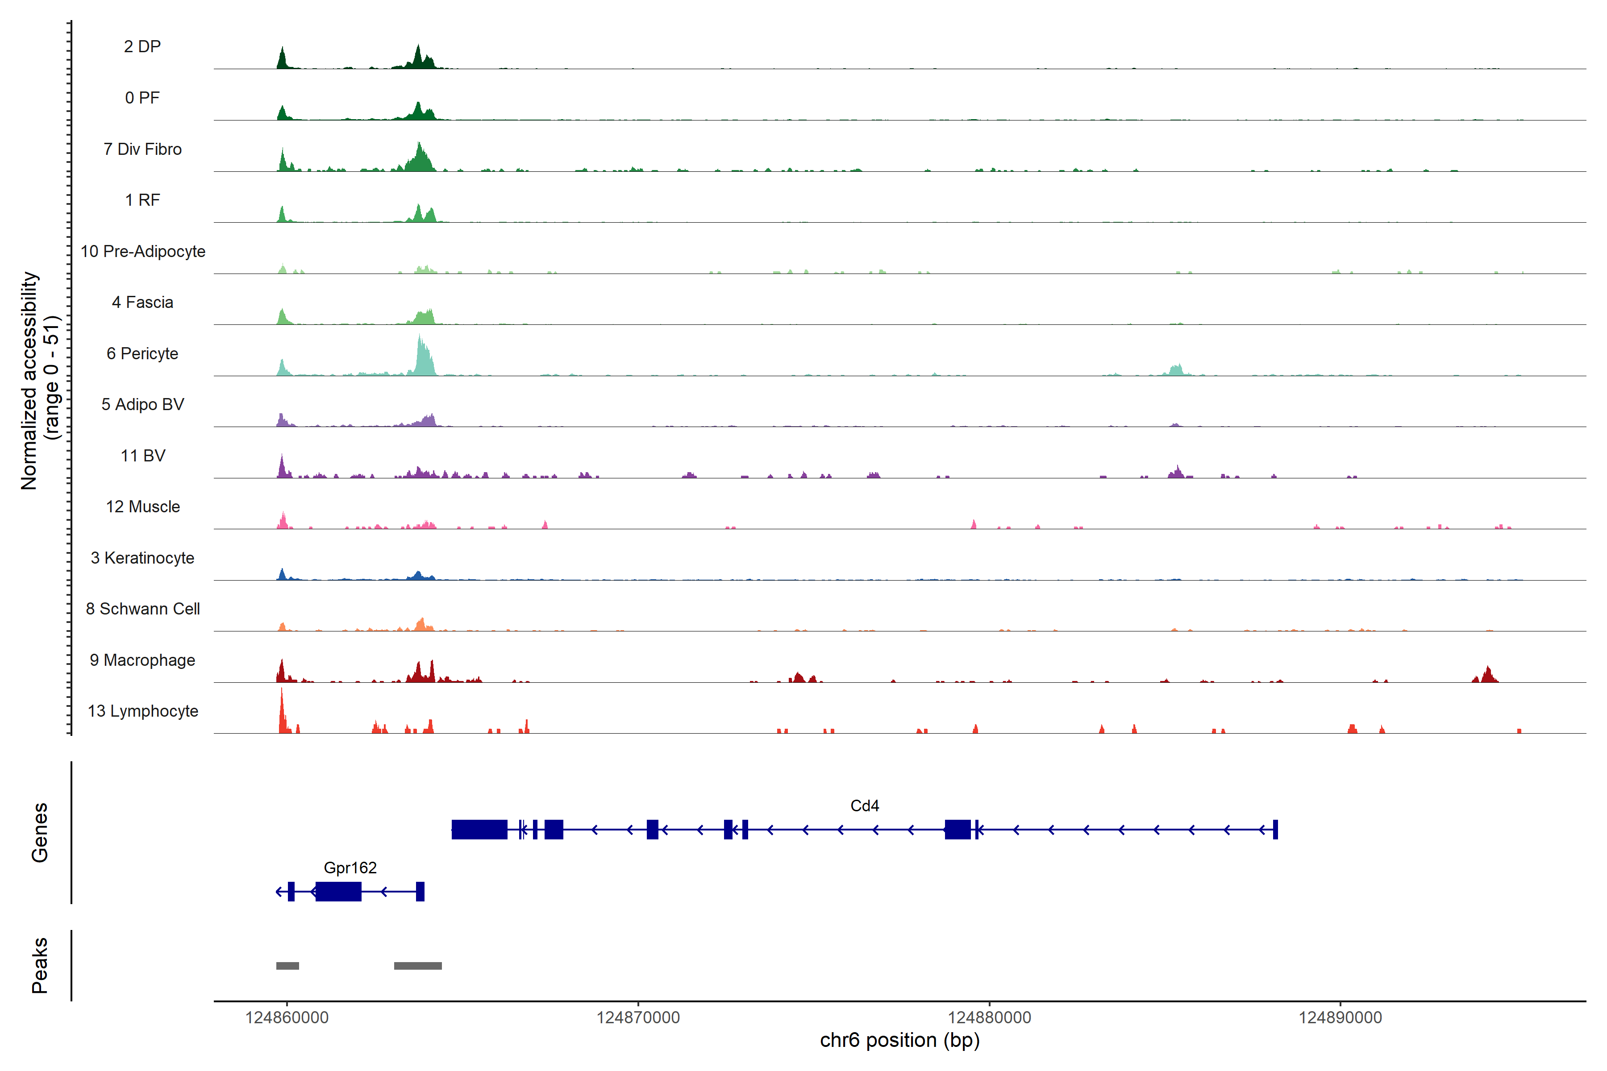Click the 8 Schwann Cell track label
The width and height of the screenshot is (1607, 1071).
pos(143,609)
